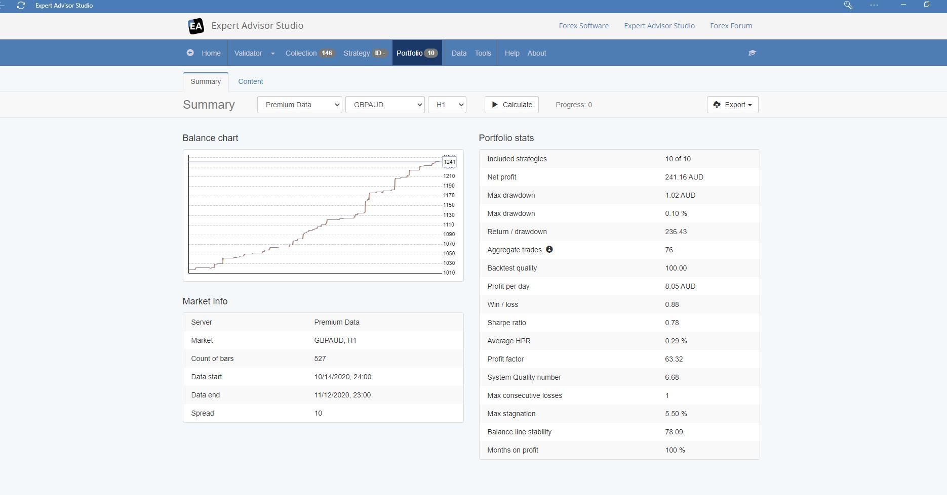
Task: Restore the window using the restore button
Action: point(926,5)
